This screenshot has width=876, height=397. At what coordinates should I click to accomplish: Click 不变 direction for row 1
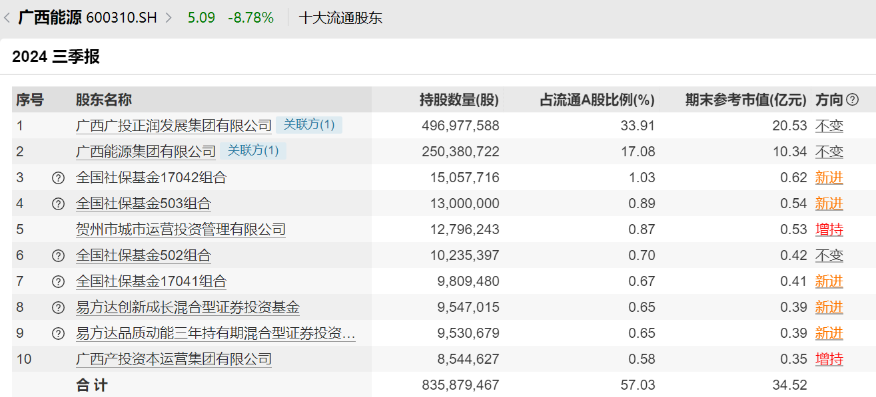click(829, 126)
